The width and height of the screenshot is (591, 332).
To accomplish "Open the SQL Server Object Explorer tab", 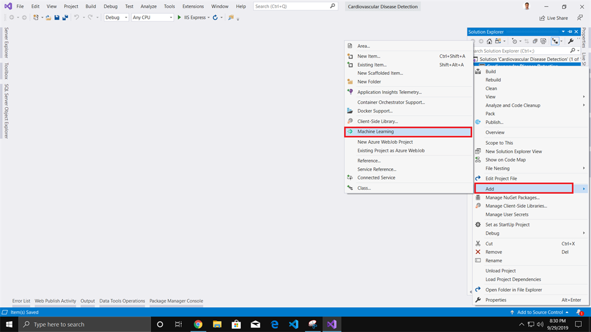I will pyautogui.click(x=6, y=111).
